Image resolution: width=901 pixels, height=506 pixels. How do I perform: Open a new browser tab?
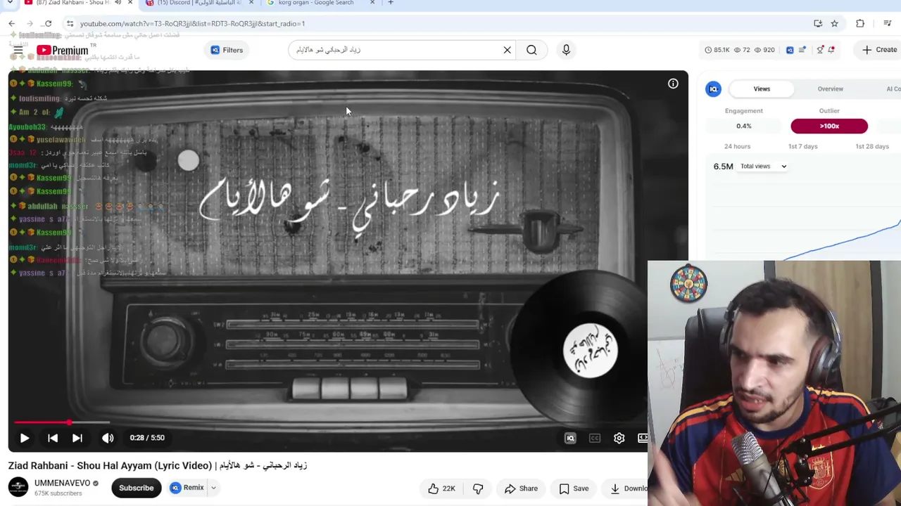(x=391, y=3)
